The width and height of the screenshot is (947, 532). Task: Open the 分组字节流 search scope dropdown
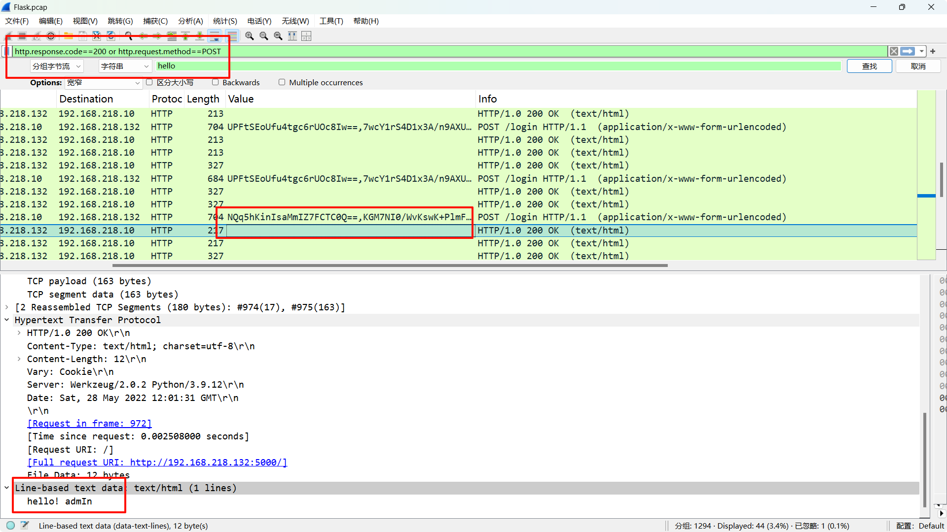(x=56, y=66)
